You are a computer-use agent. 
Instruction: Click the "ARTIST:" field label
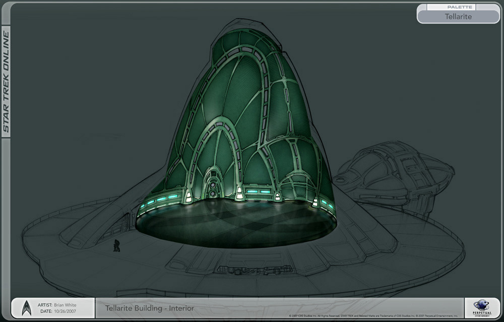click(x=45, y=305)
